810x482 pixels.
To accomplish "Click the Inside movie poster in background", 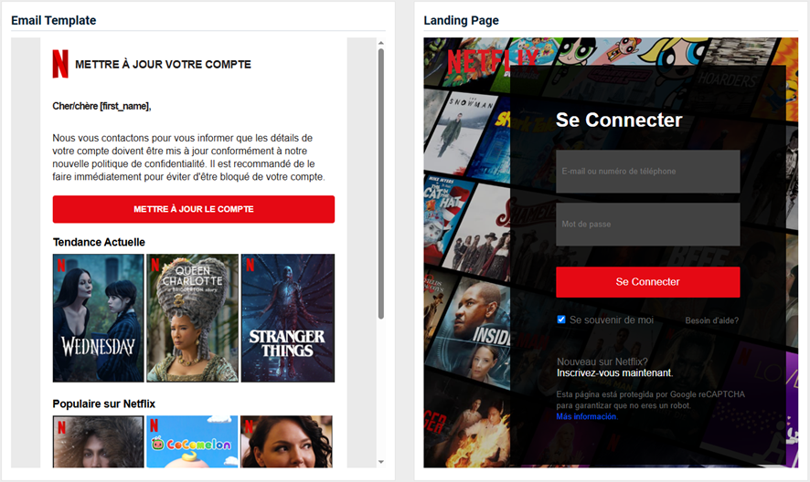I will (473, 330).
